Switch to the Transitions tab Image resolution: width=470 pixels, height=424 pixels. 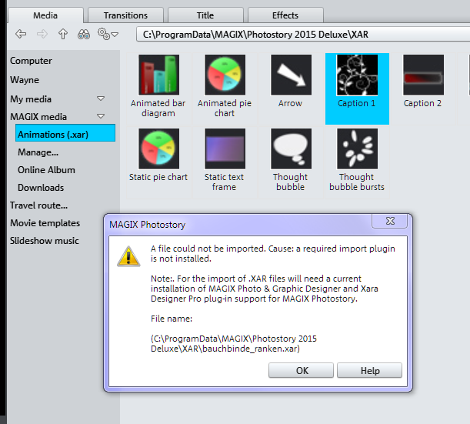pos(125,15)
